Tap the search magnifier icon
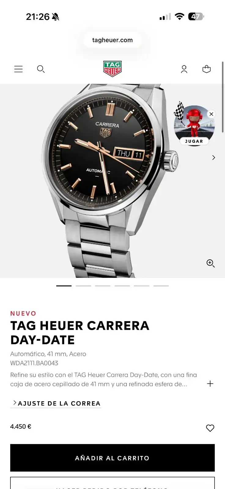 click(41, 69)
